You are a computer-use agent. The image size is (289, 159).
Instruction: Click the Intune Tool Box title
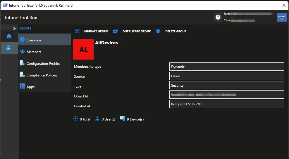pos(21,18)
